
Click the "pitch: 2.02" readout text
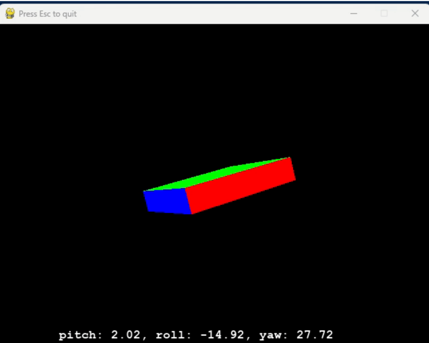(x=100, y=335)
